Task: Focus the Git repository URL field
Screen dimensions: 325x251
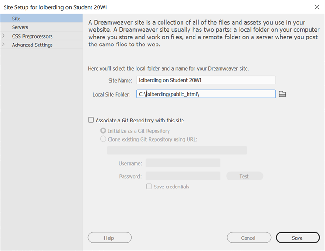Action: pyautogui.click(x=177, y=150)
